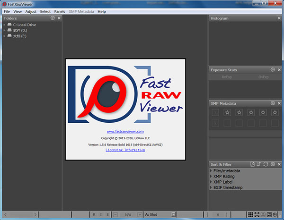This screenshot has width=284, height=220.
Task: Go to next file arrow in status bar
Action: tap(35, 215)
